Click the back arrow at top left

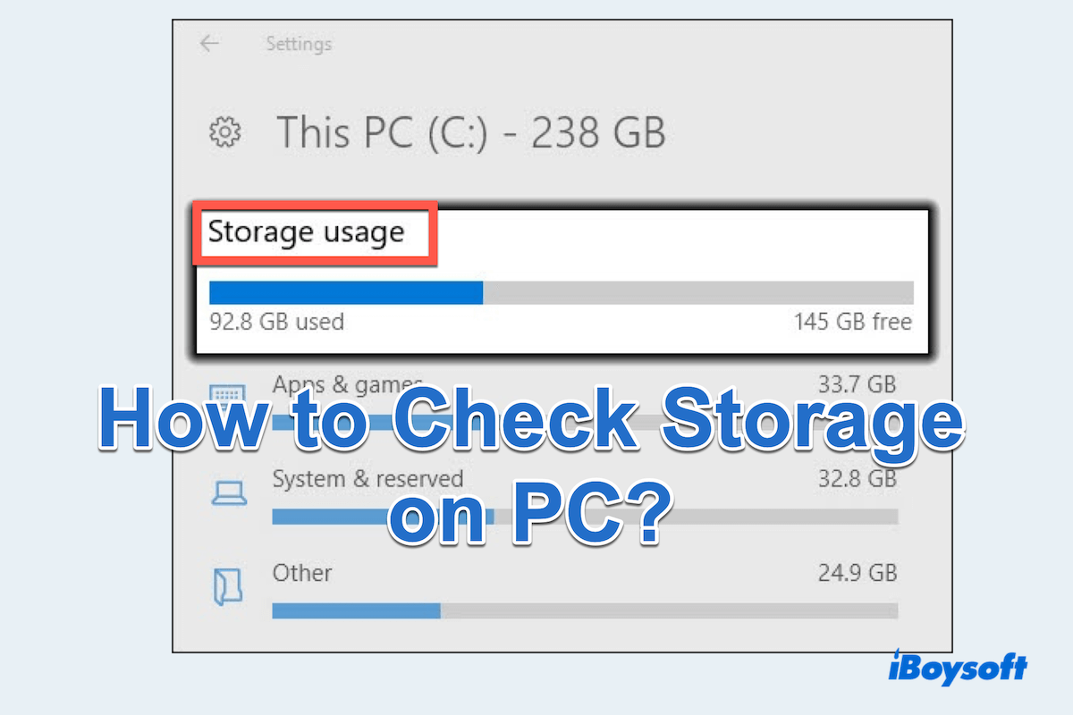coord(207,42)
